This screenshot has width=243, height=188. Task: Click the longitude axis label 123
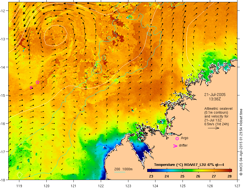click(x=128, y=186)
